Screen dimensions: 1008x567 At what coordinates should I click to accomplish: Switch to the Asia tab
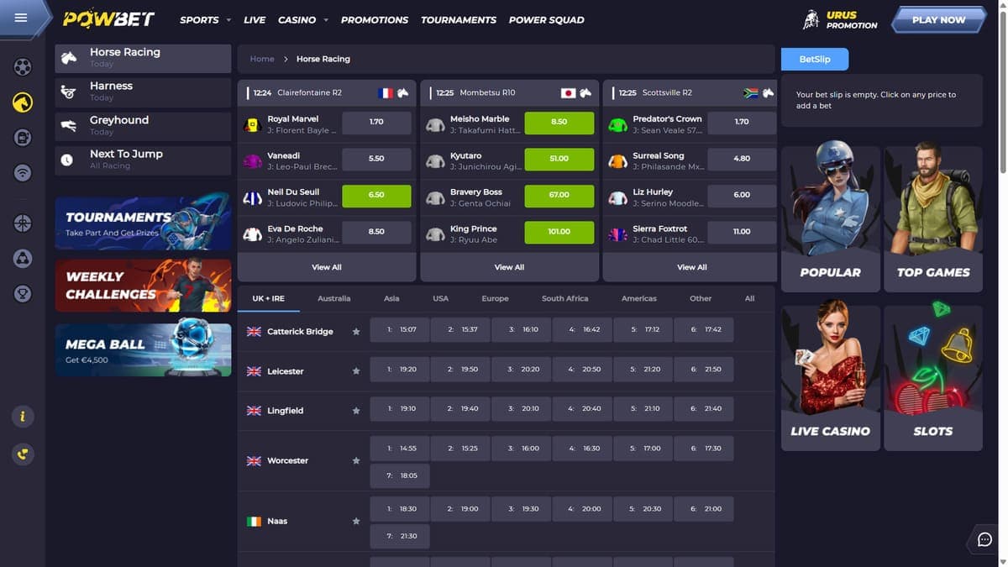coord(391,298)
